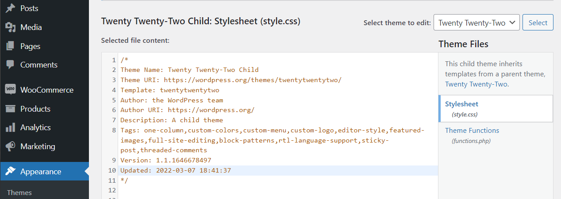Click the Analytics bar chart icon
Screen dimensions: 561x199
[x=11, y=128]
